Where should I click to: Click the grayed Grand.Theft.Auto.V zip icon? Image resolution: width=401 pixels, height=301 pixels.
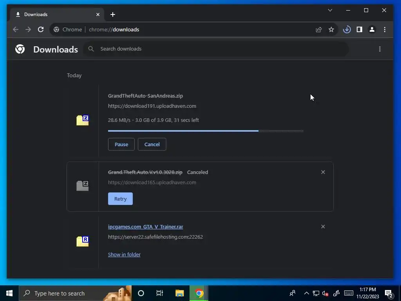point(82,185)
